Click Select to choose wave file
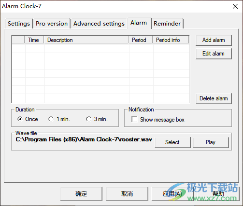Viewport: 243px width, 206px height. pyautogui.click(x=172, y=142)
